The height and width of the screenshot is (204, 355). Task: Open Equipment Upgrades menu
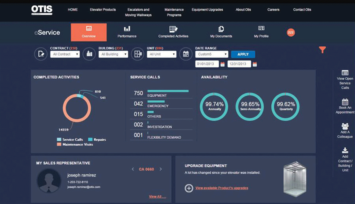tap(207, 10)
